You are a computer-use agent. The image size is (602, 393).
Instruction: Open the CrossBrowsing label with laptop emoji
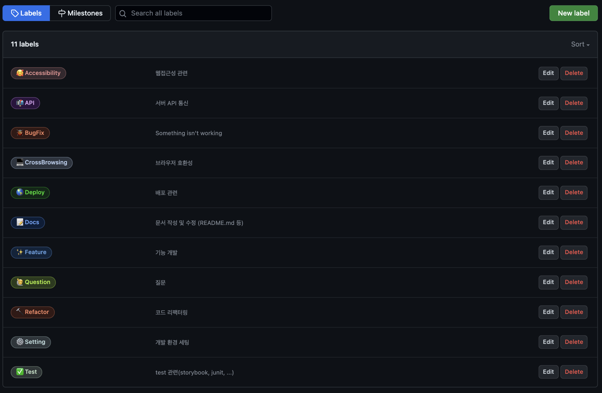click(x=42, y=163)
